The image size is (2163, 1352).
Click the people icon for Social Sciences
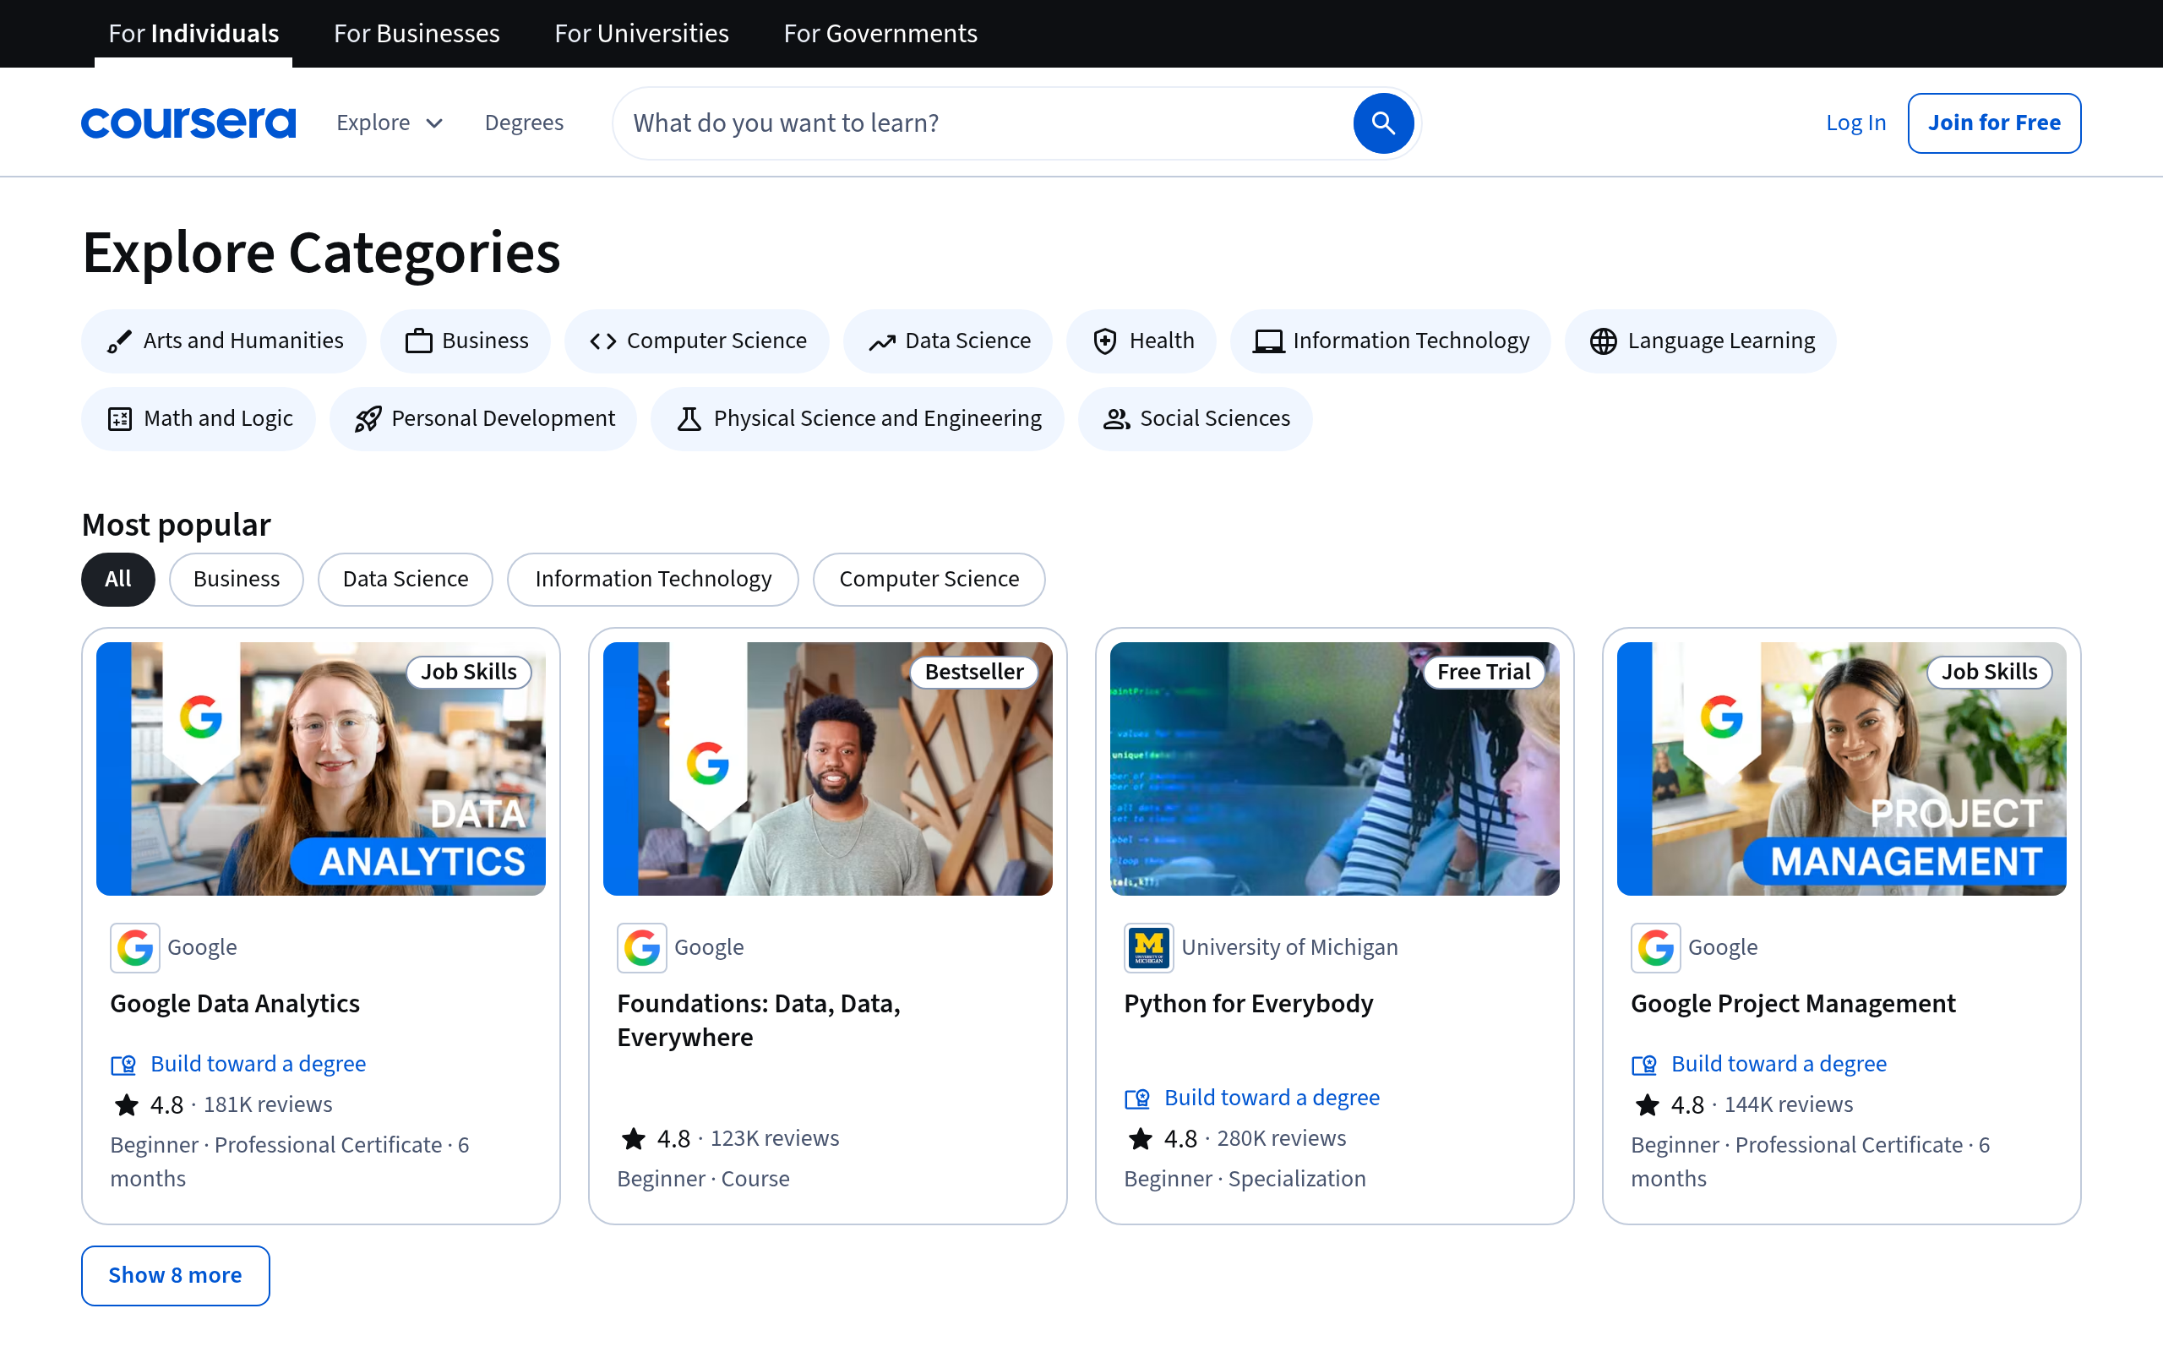pyautogui.click(x=1116, y=419)
